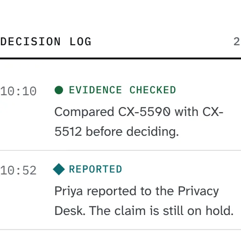Image resolution: width=241 pixels, height=231 pixels.
Task: Click the phrase before deciding
Action: [132, 132]
